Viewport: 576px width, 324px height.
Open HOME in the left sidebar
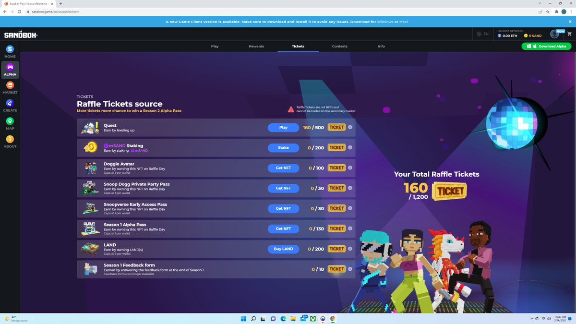10,51
